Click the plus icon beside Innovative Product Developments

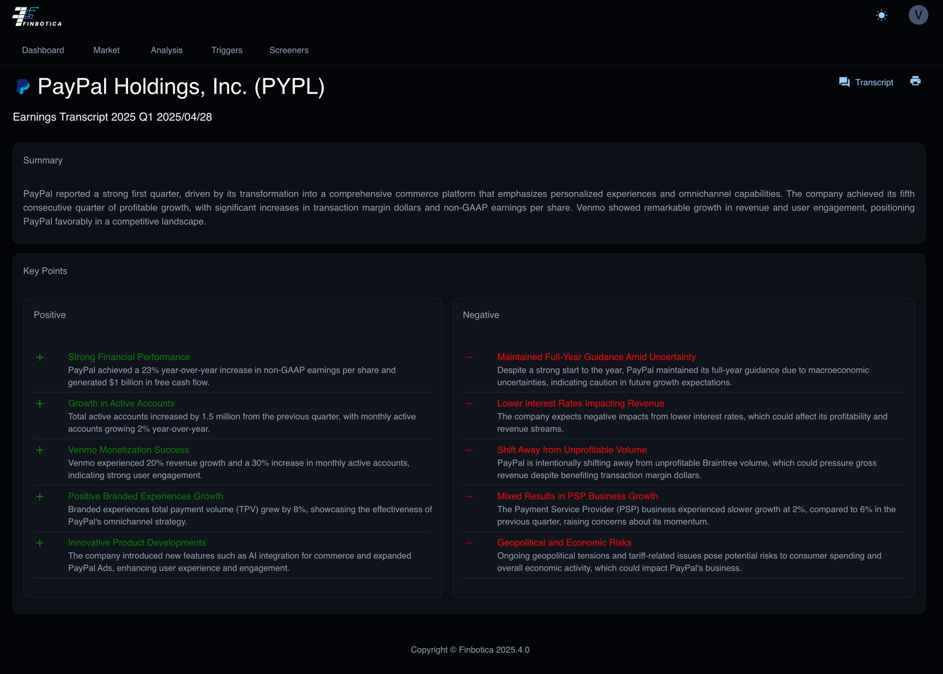click(40, 543)
